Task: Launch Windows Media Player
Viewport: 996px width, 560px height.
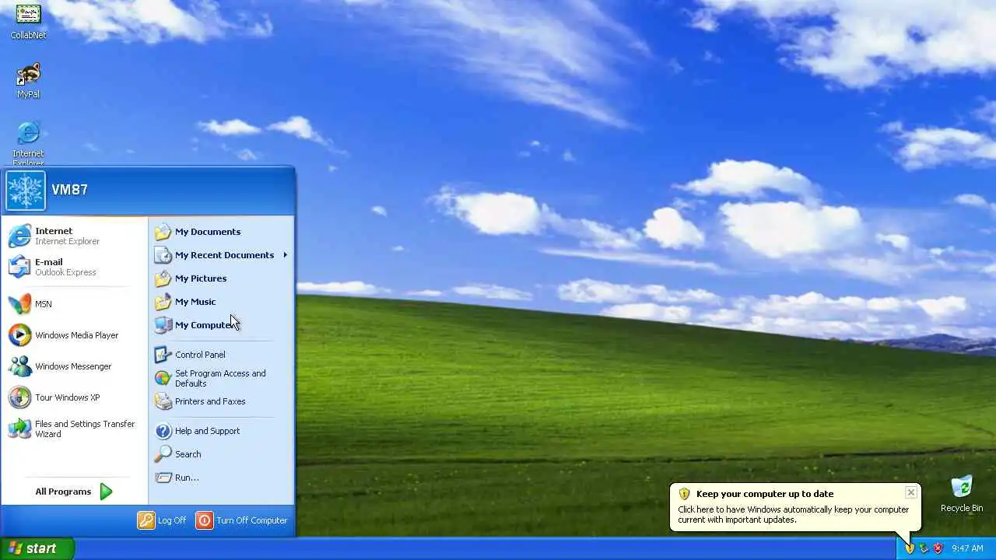Action: click(75, 335)
